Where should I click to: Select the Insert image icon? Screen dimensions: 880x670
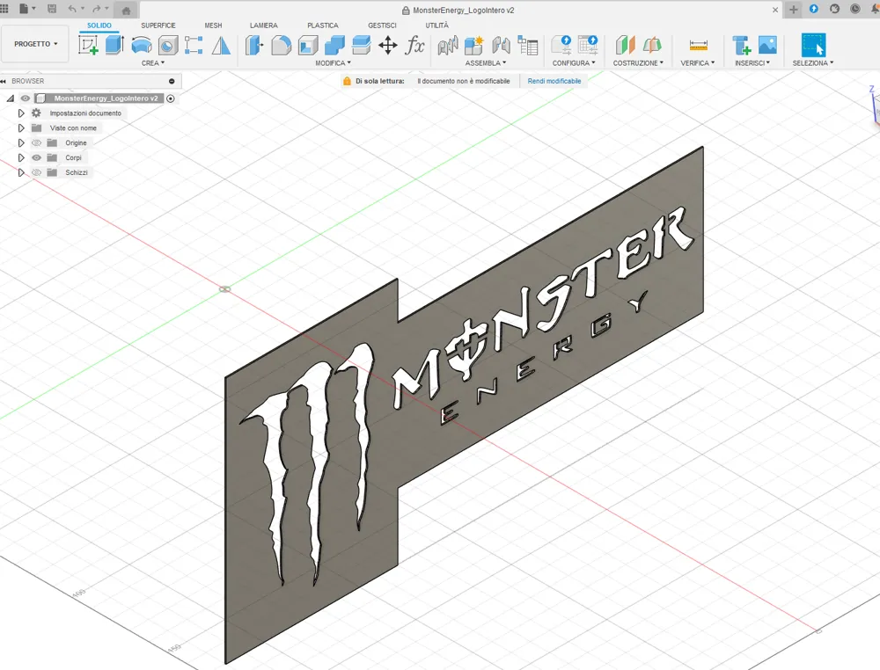[767, 45]
